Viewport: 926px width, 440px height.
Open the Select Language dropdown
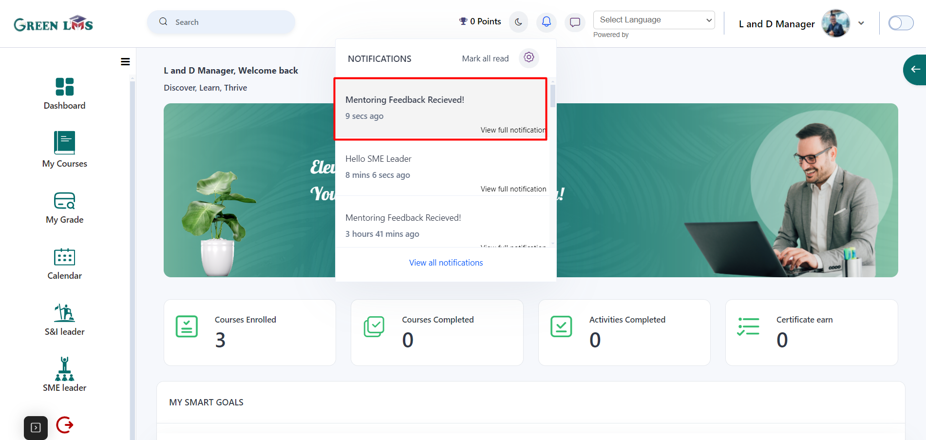(x=654, y=20)
